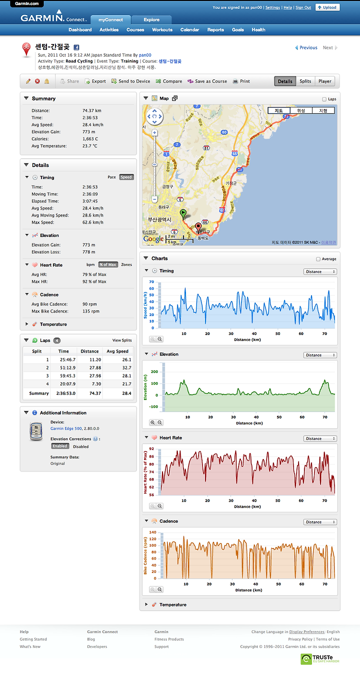Switch to the Player view tab
This screenshot has width=360, height=691.
click(325, 81)
